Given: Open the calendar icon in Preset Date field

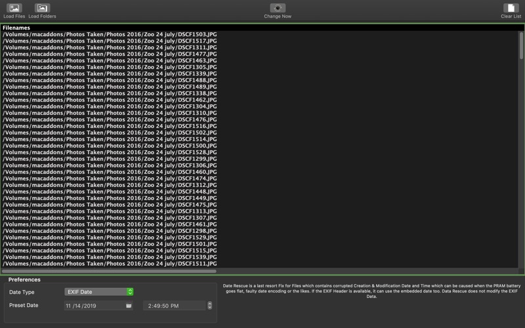Looking at the screenshot, I should (x=129, y=306).
